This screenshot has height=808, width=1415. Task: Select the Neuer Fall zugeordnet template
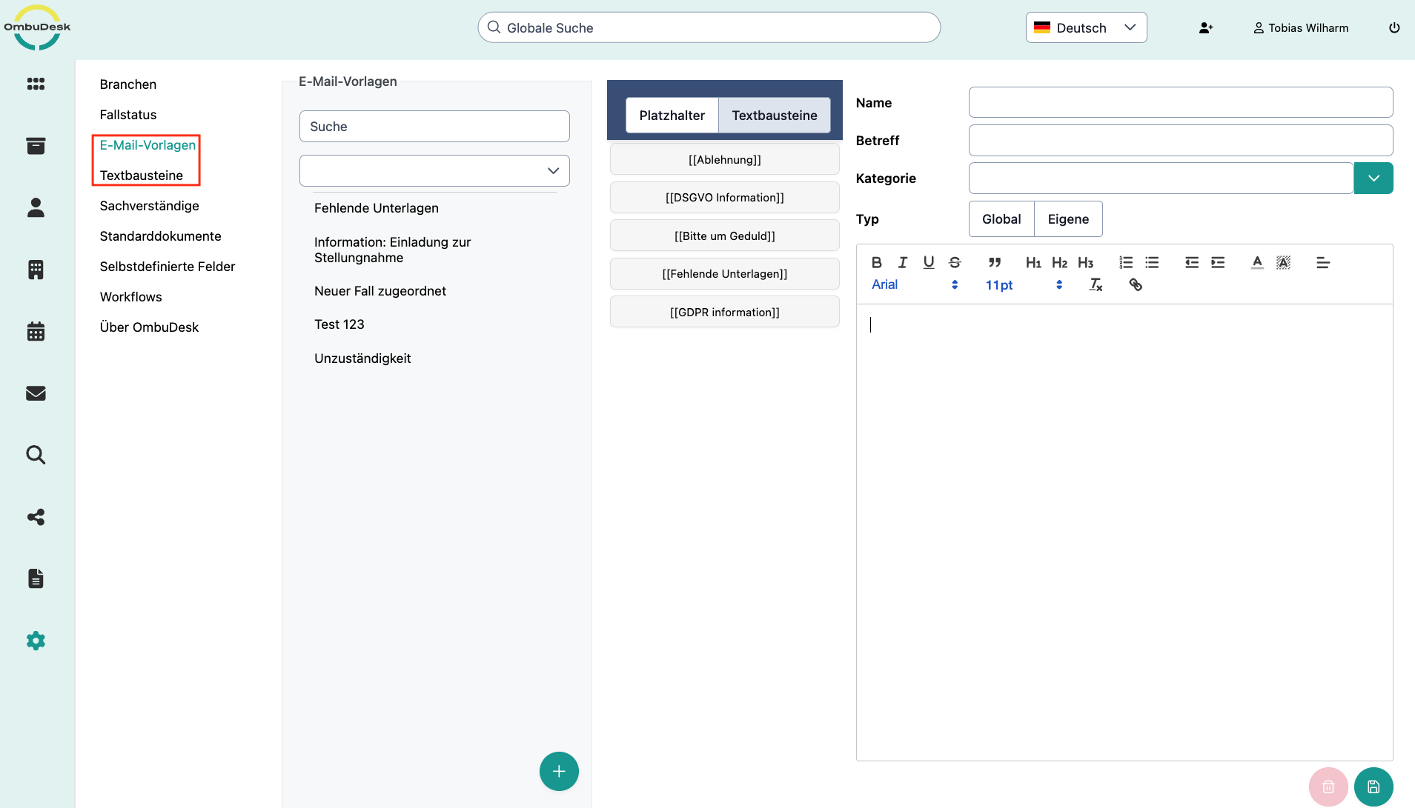click(380, 290)
